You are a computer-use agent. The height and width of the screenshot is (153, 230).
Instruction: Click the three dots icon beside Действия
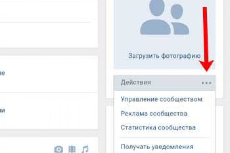[x=206, y=83]
